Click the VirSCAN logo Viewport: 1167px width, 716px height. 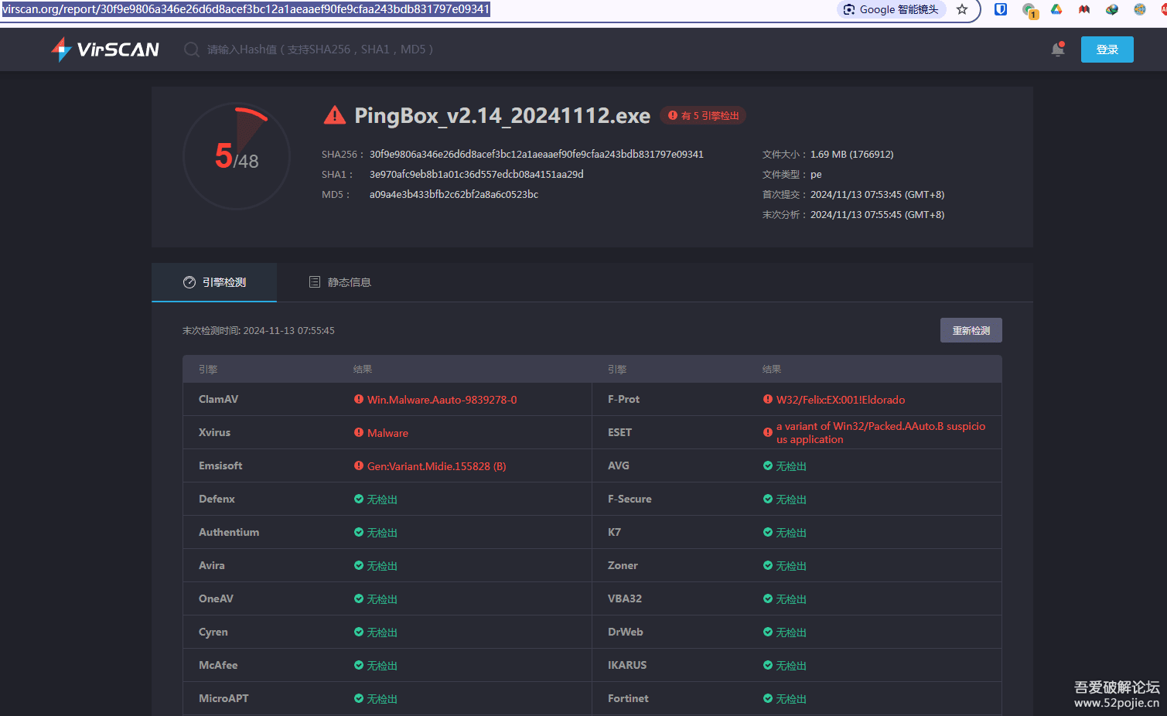(105, 49)
